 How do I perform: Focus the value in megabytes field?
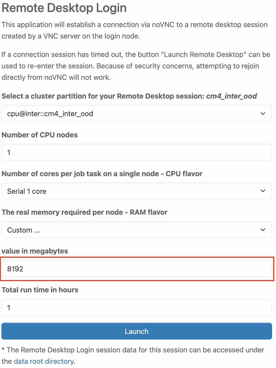click(137, 269)
